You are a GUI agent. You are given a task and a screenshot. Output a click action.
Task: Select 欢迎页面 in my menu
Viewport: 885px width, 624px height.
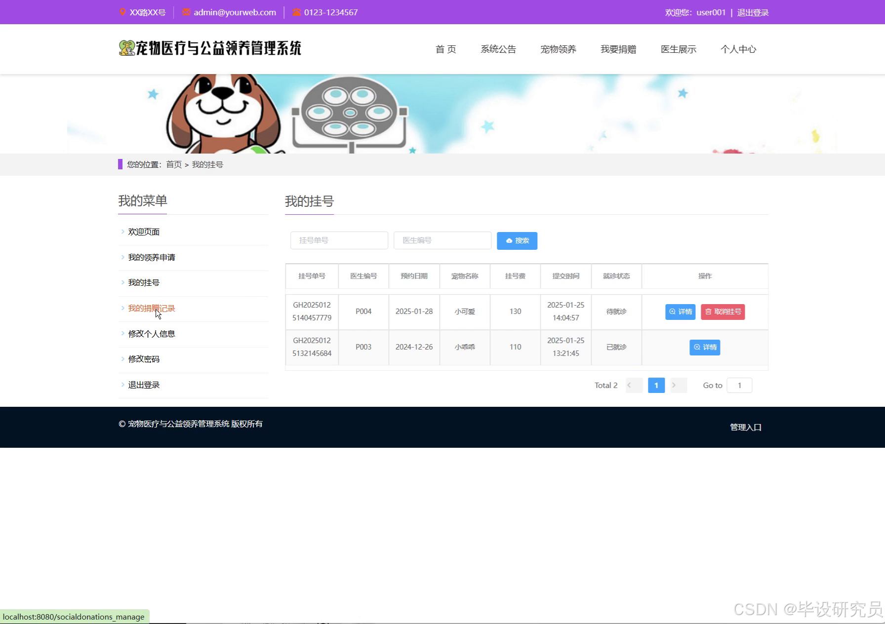click(144, 232)
